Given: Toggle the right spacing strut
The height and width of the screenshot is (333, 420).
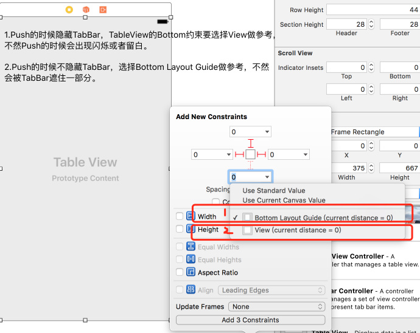Looking at the screenshot, I should click(x=261, y=154).
